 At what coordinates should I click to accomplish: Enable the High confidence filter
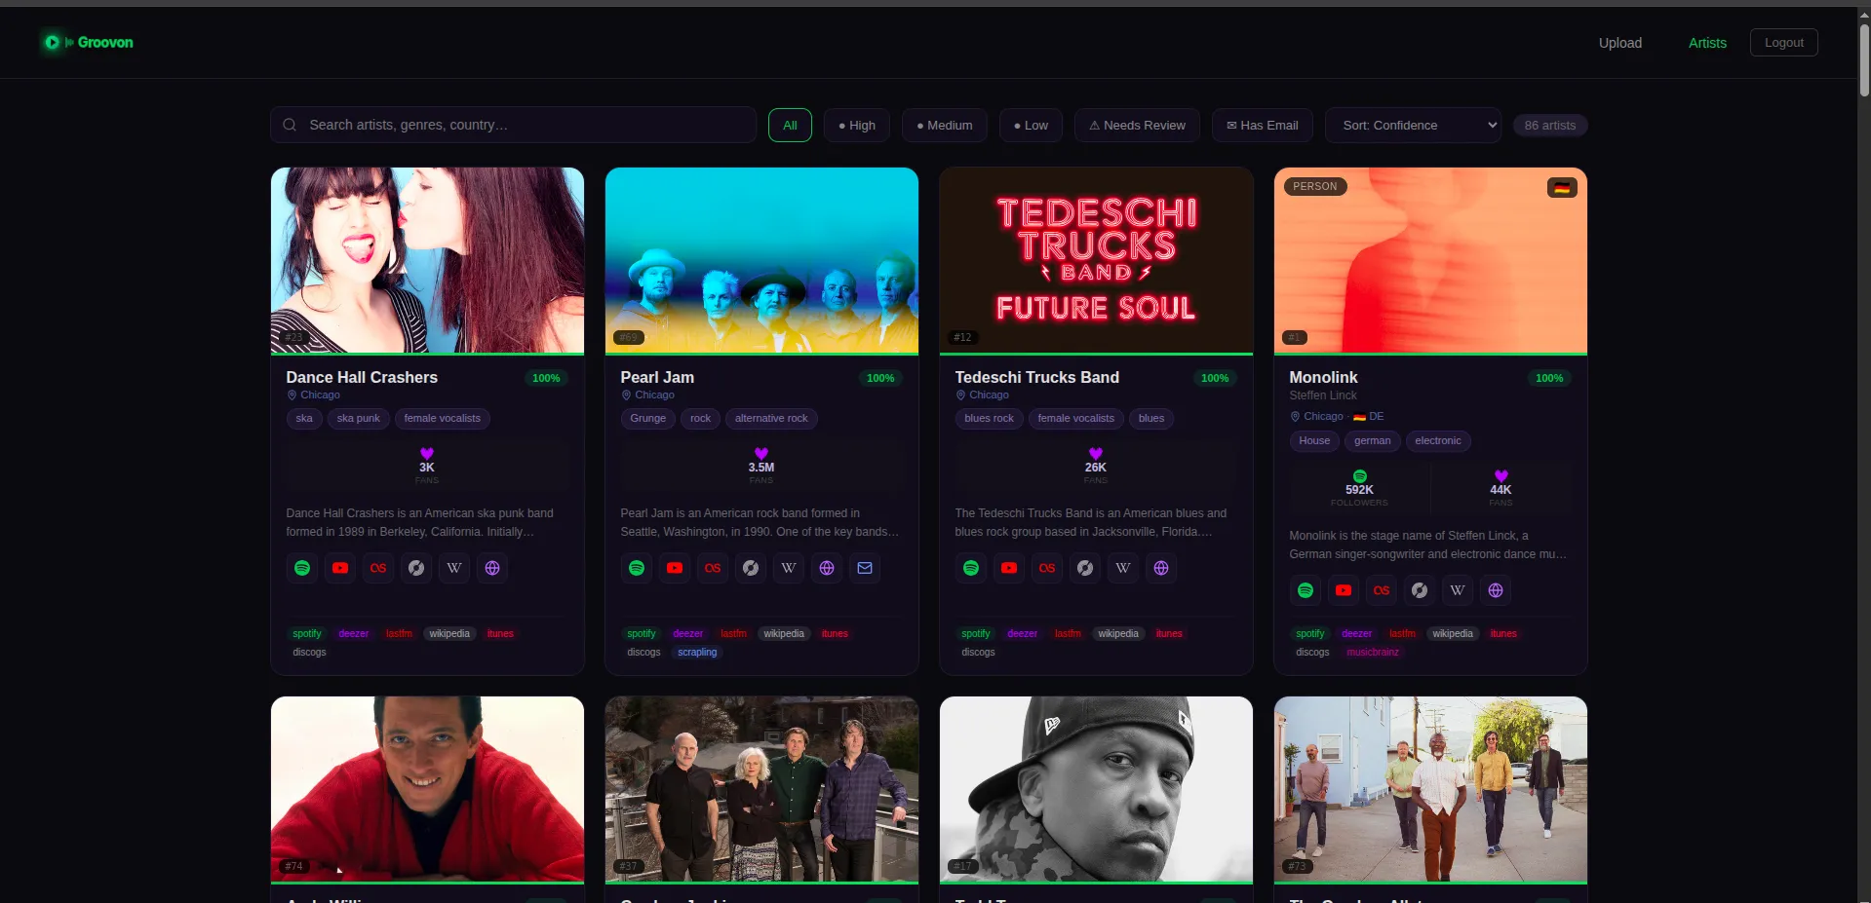click(x=857, y=125)
